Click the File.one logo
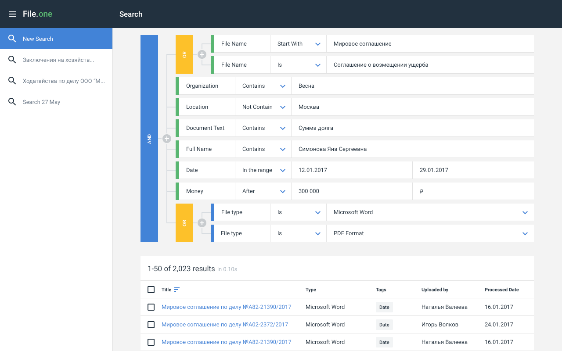Screen dimensions: 562x351 tap(38, 14)
